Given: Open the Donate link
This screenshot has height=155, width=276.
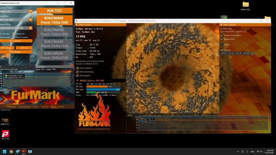Looking at the screenshot, I should click(x=61, y=107).
